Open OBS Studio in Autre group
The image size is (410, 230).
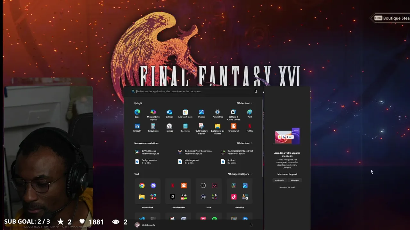(x=203, y=186)
